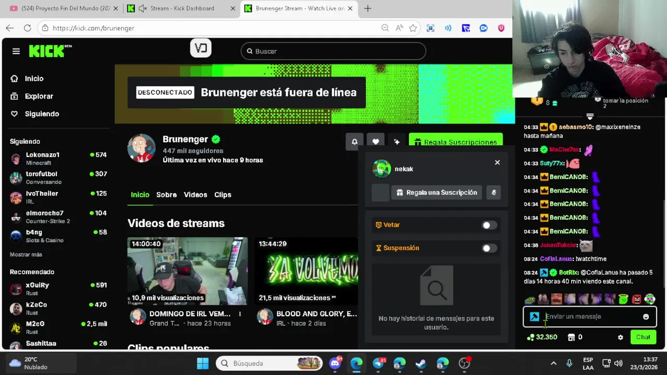Open Steam from the taskbar
667x375 pixels.
[421, 363]
